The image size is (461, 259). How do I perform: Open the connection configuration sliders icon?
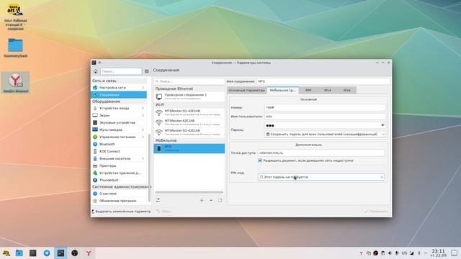[158, 200]
